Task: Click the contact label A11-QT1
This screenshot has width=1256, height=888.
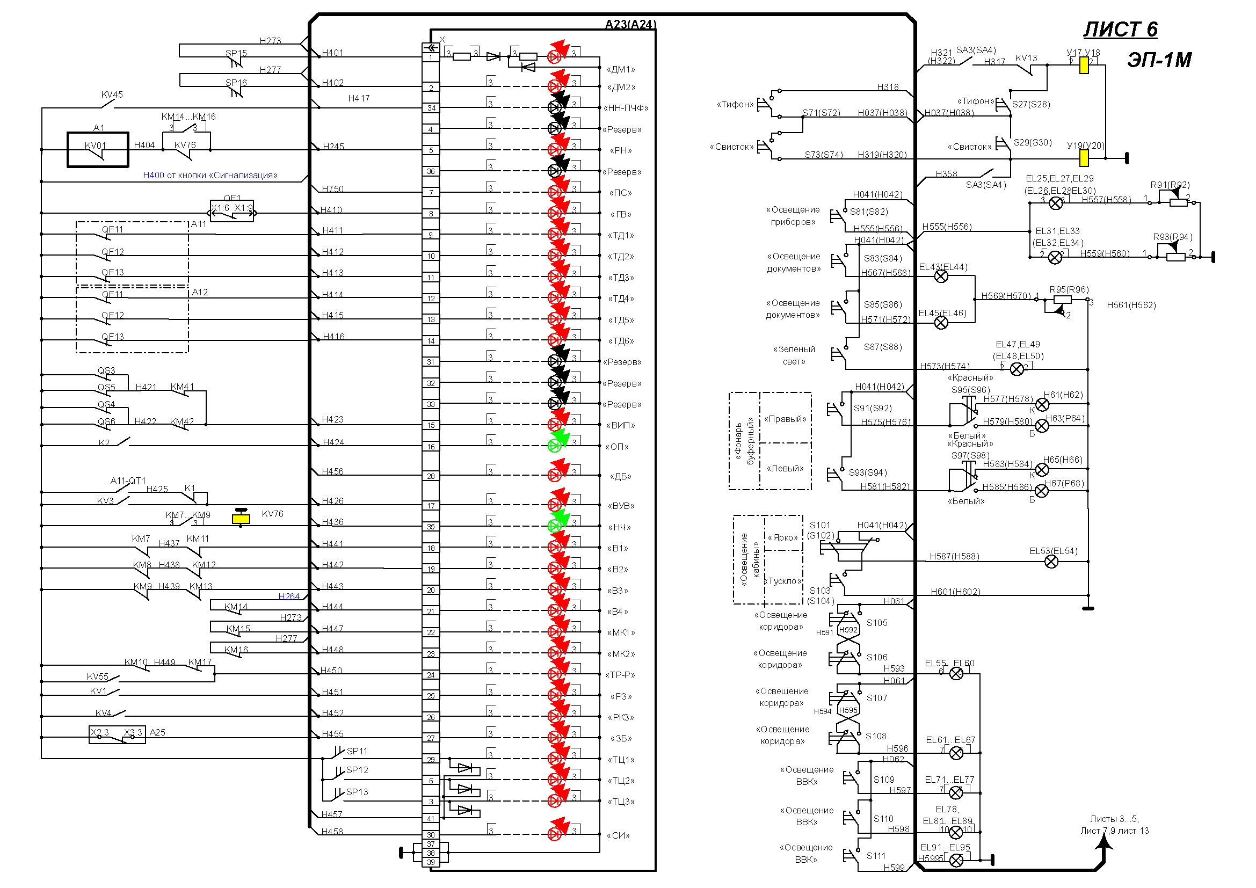Action: [x=128, y=481]
